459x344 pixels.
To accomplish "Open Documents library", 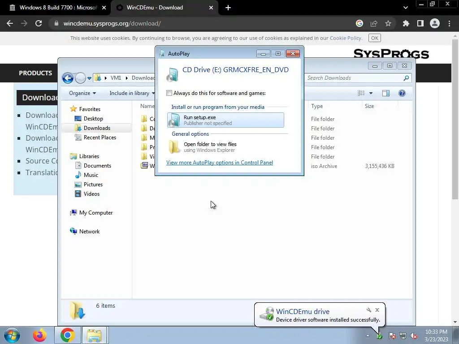I will (93, 166).
